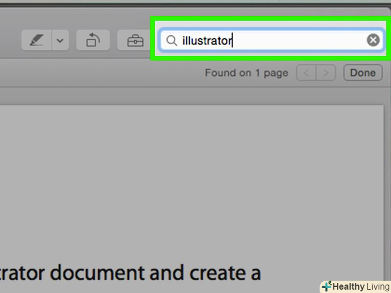Go to the next search result
The width and height of the screenshot is (391, 293).
pyautogui.click(x=325, y=73)
